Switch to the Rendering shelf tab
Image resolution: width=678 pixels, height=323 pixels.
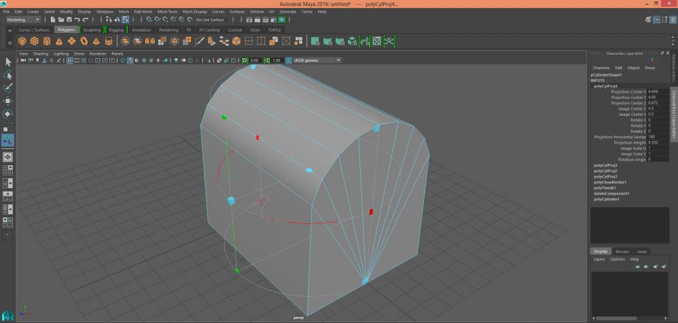(168, 30)
